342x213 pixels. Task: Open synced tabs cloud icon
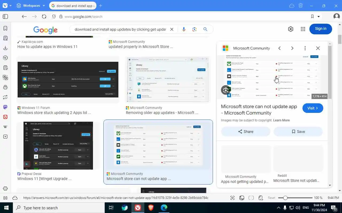tap(292, 6)
